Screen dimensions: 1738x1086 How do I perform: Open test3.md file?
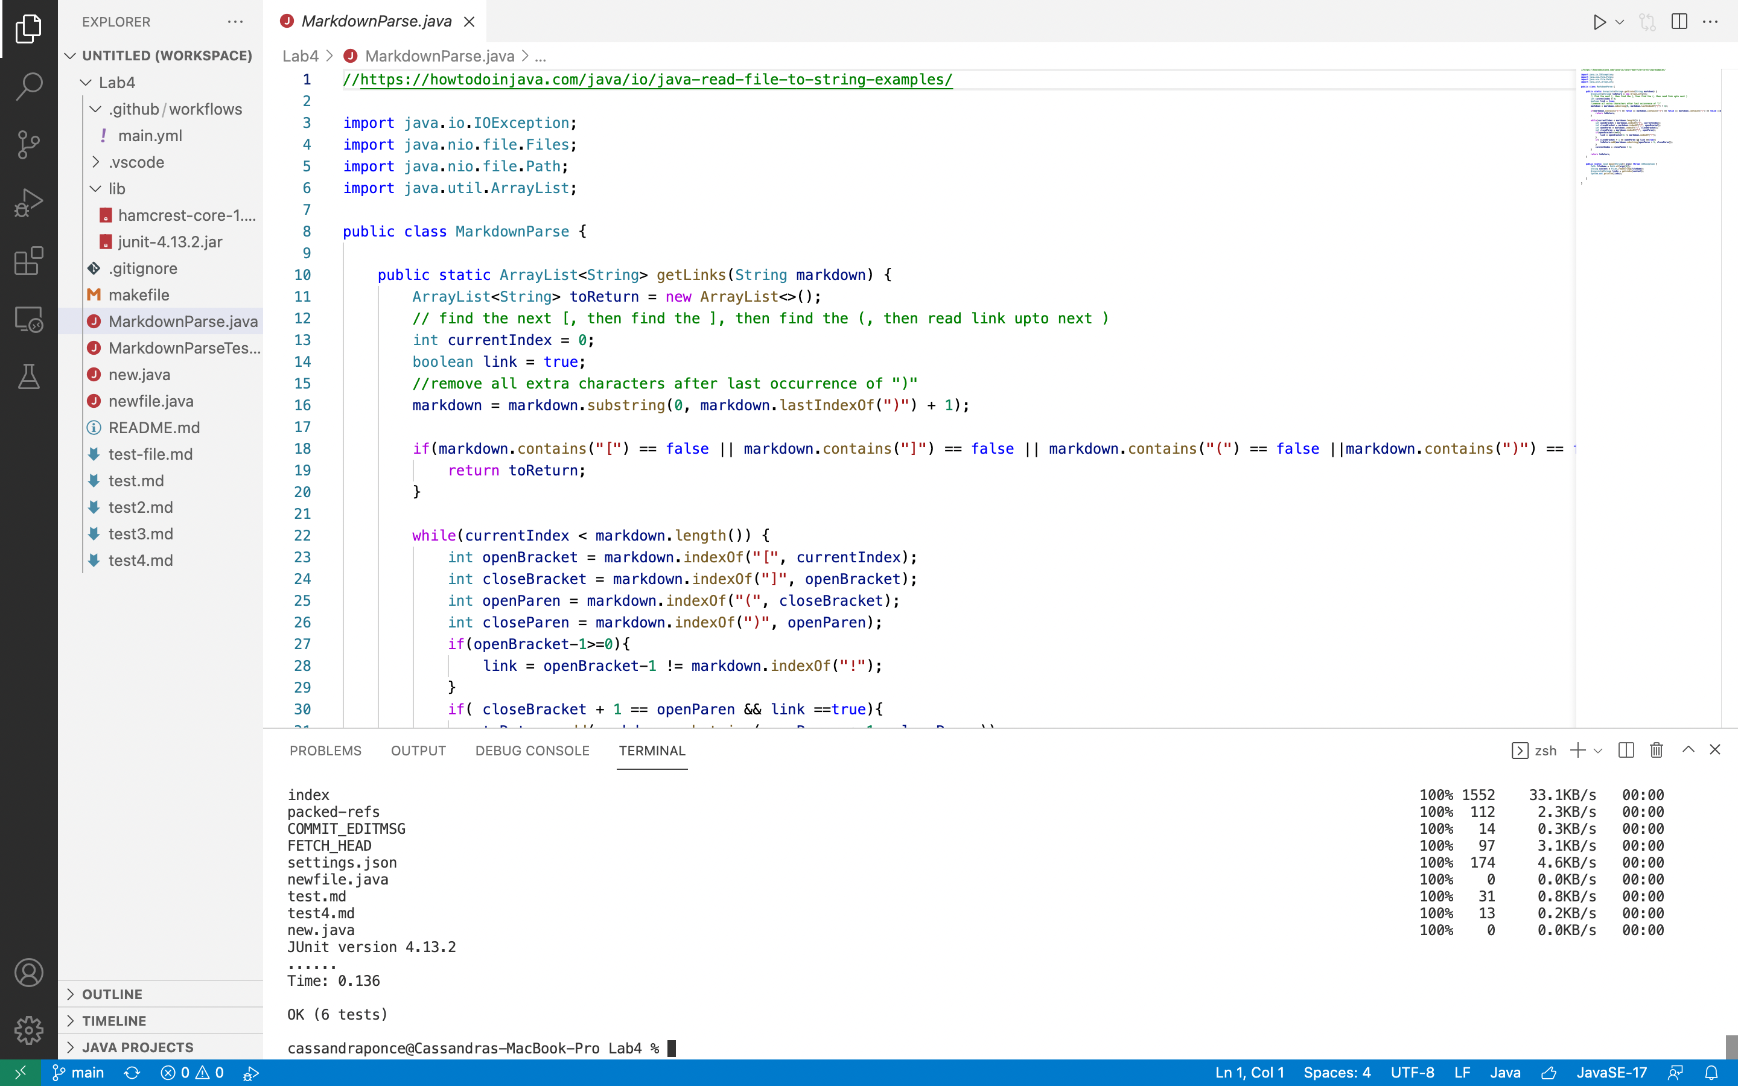click(x=161, y=535)
